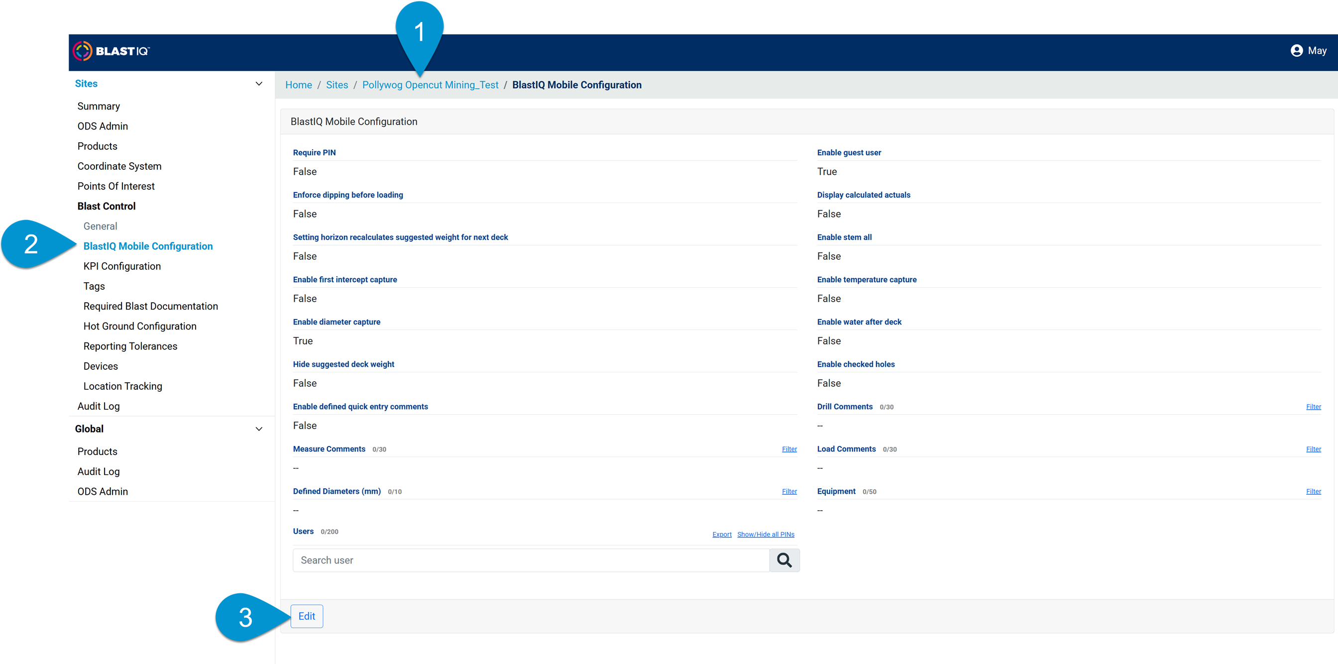The height and width of the screenshot is (664, 1338).
Task: Select Blast Control in sidebar
Action: 107,206
